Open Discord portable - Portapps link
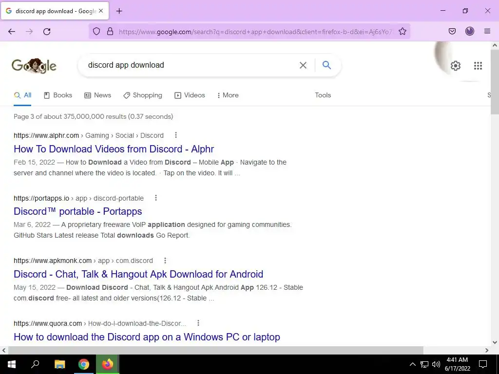The width and height of the screenshot is (499, 374). click(77, 211)
